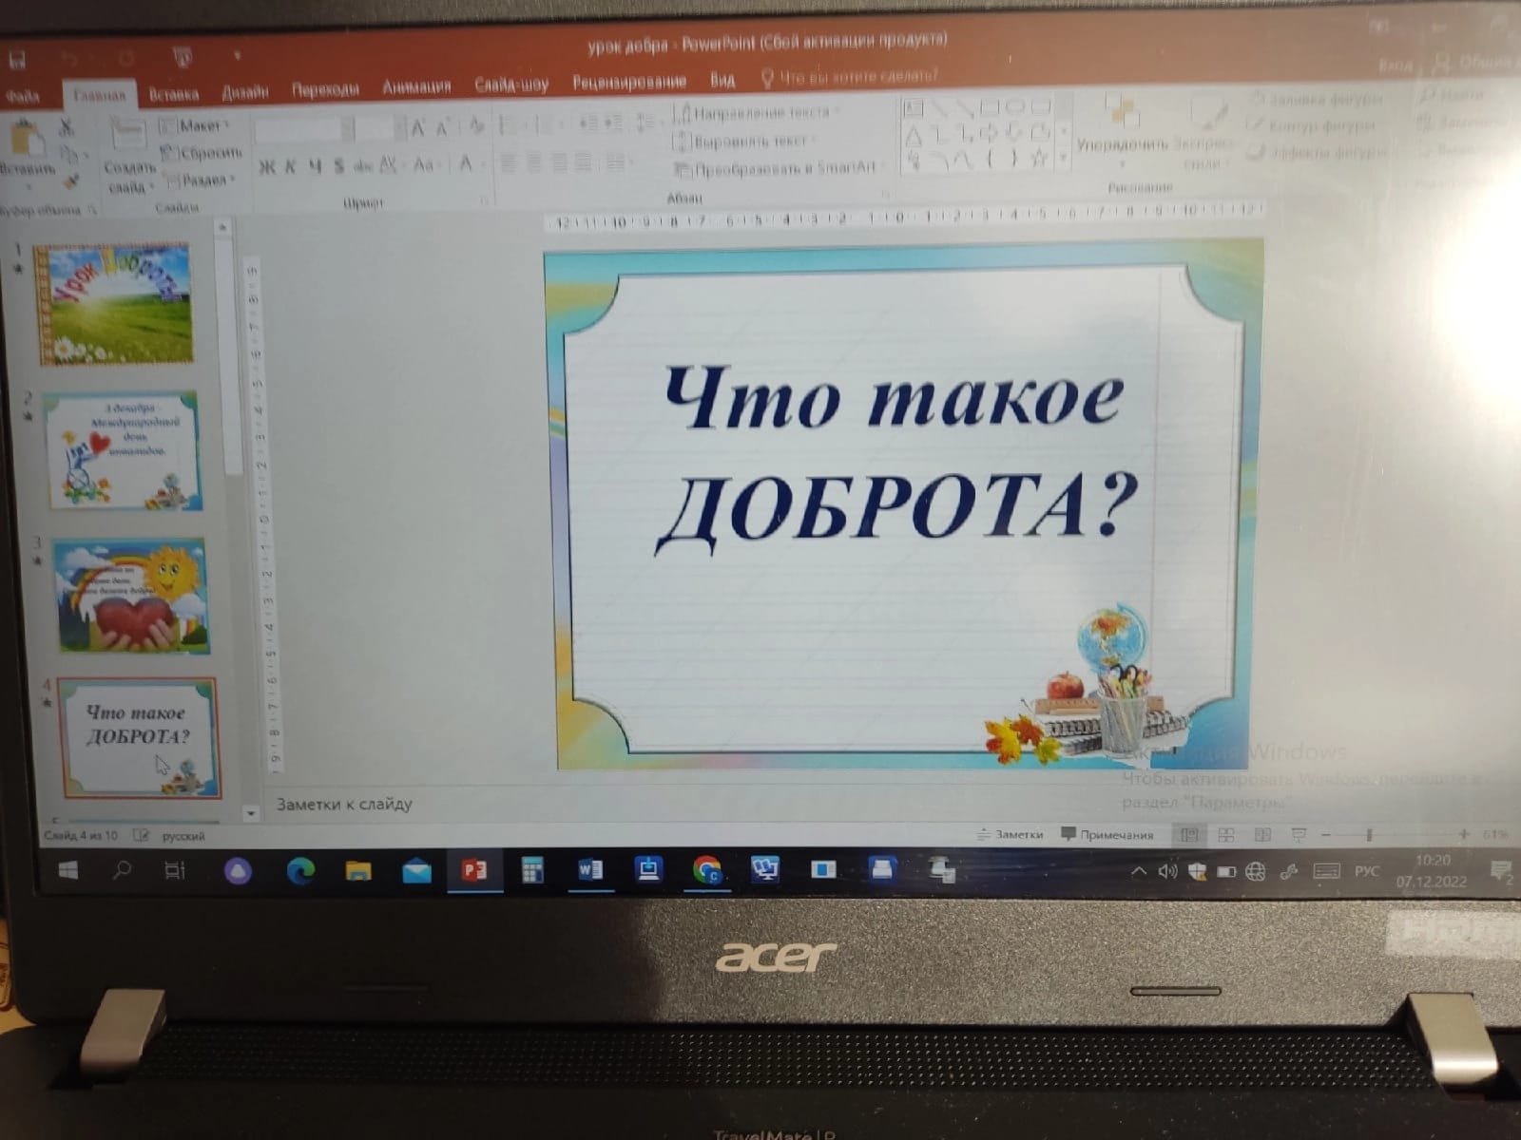Switch to slide sorter view
1521x1140 pixels.
pyautogui.click(x=1226, y=835)
